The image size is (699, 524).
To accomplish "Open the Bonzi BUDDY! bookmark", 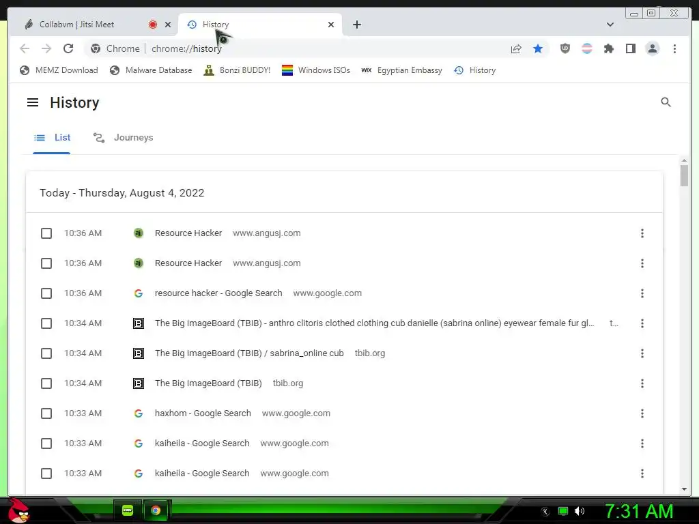I will click(237, 70).
